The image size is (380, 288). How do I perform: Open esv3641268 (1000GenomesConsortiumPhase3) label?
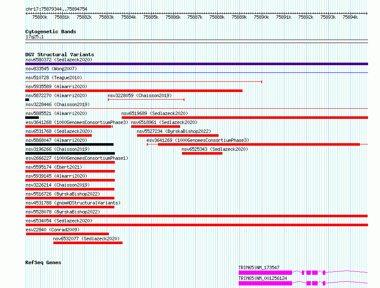pyautogui.click(x=77, y=122)
